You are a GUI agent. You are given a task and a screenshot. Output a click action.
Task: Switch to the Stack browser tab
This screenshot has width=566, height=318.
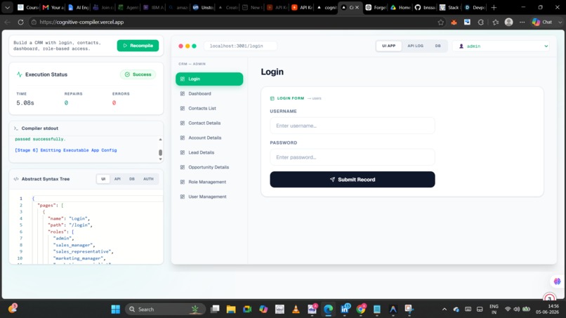coord(449,7)
